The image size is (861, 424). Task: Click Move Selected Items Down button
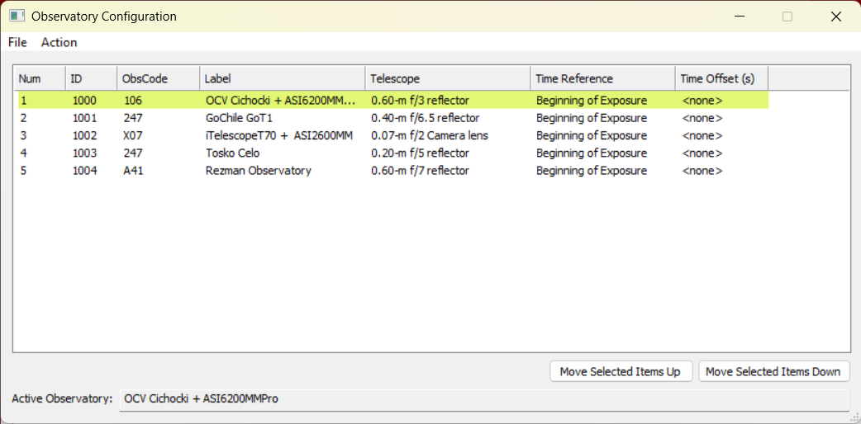(x=773, y=371)
